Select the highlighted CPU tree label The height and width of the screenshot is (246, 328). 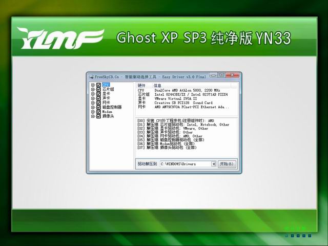pyautogui.click(x=106, y=85)
